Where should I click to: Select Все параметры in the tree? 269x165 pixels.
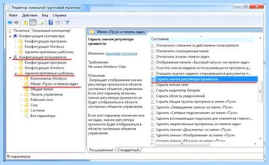coord(43,116)
